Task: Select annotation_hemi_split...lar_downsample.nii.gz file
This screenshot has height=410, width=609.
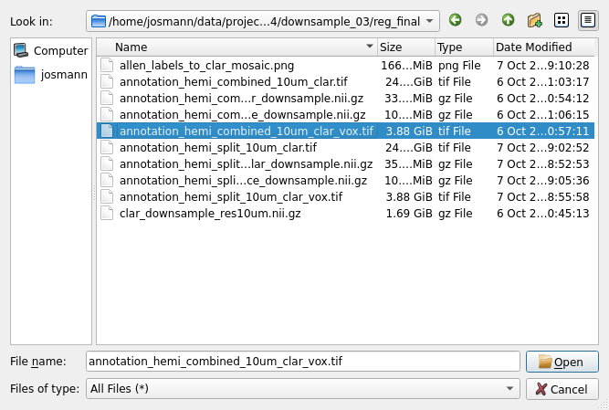Action: point(345,164)
